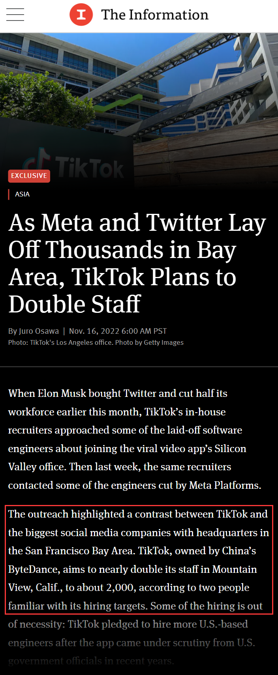Click the red EXCLUSIVE badge
This screenshot has width=278, height=675.
[29, 176]
